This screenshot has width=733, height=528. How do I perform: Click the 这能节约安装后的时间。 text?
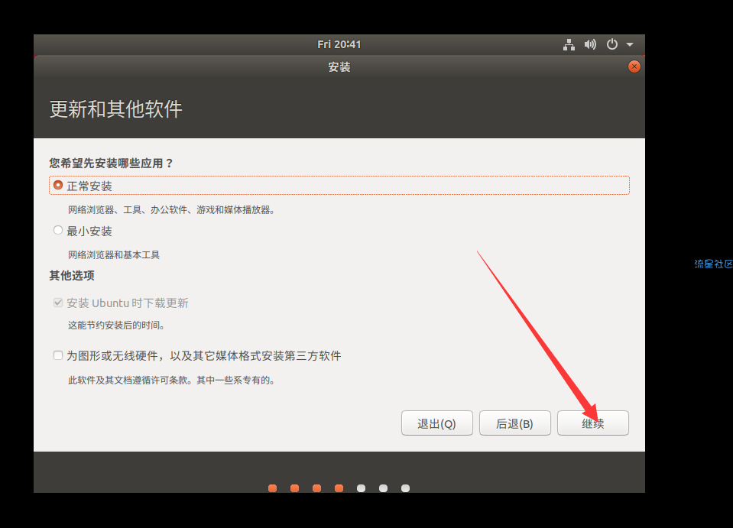(116, 326)
